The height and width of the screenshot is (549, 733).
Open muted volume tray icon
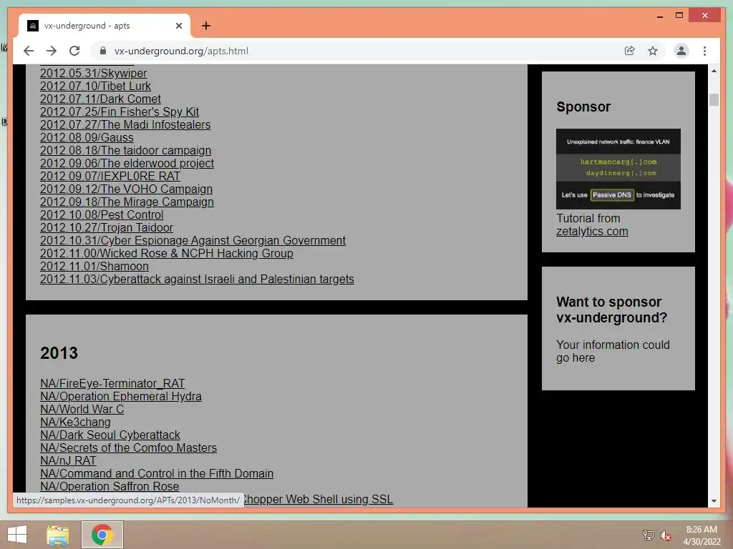pyautogui.click(x=665, y=535)
